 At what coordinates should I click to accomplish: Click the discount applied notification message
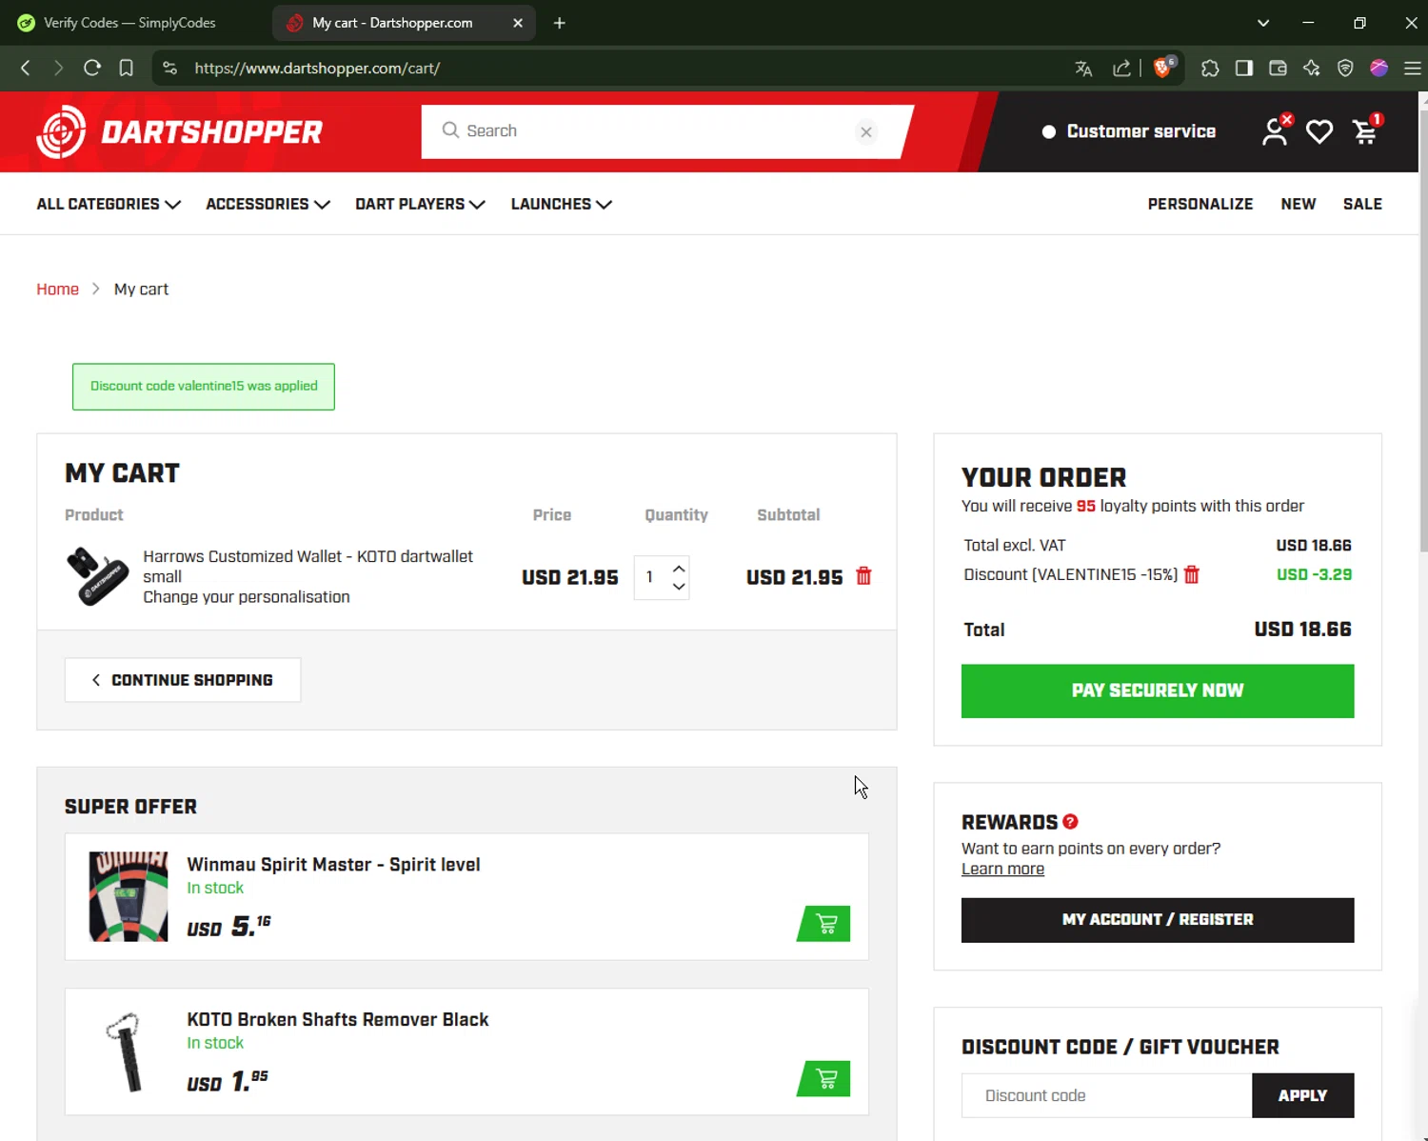204,386
